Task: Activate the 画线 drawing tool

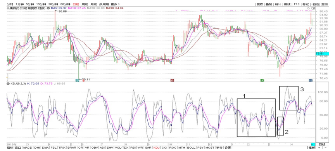Action: [x=287, y=4]
